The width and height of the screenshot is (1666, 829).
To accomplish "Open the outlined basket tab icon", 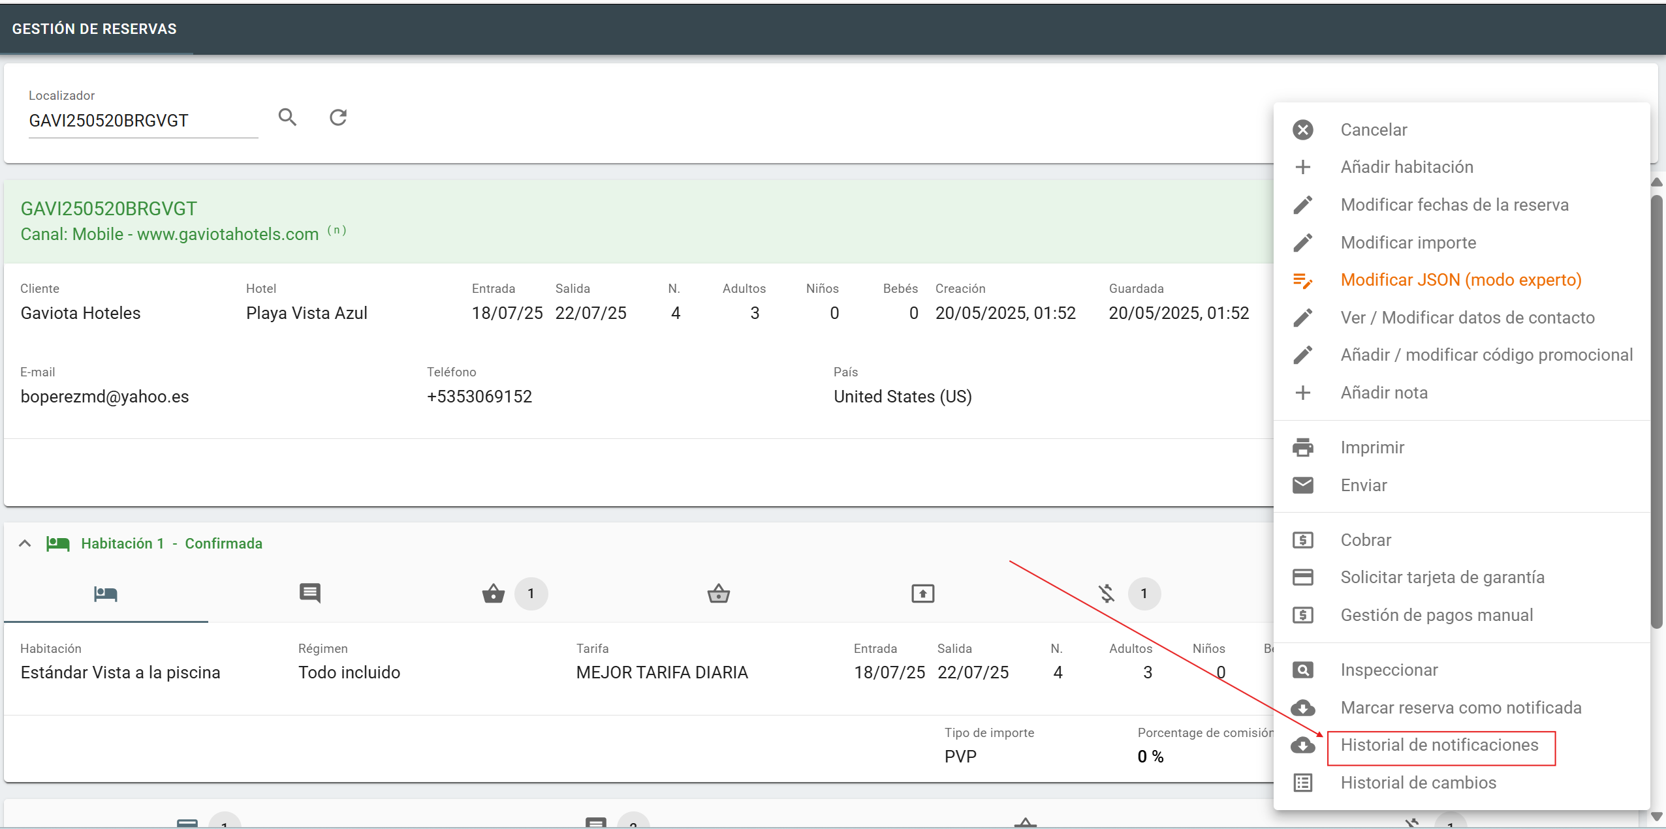I will [718, 594].
